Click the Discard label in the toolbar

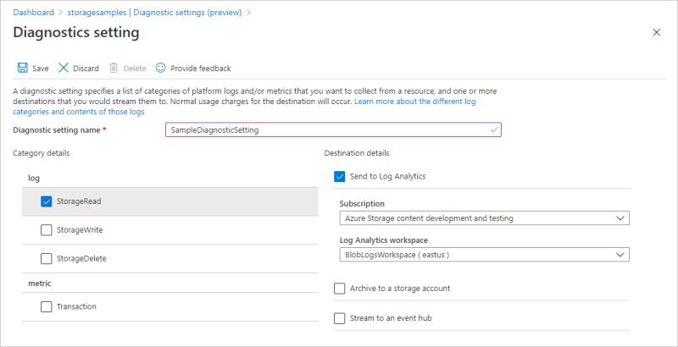coord(86,69)
